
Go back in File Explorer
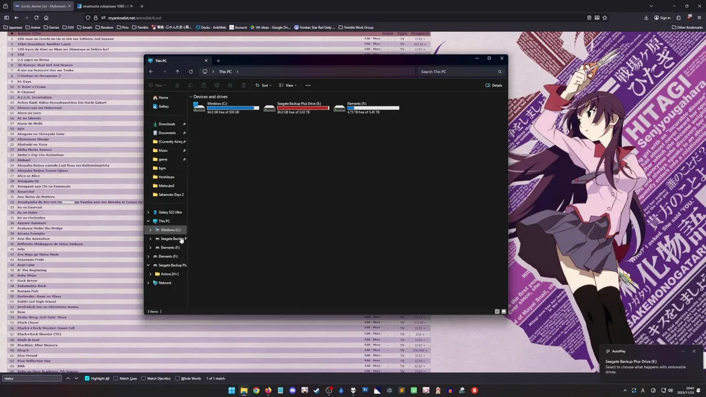click(x=151, y=72)
